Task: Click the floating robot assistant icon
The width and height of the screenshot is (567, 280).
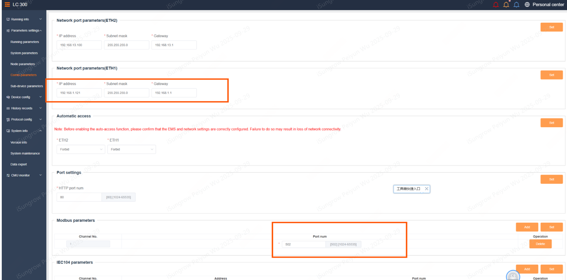Action: point(513,276)
